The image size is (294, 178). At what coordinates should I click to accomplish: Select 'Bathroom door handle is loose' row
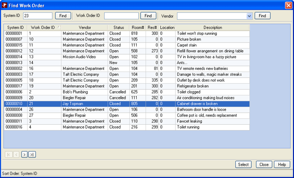coord(127,110)
